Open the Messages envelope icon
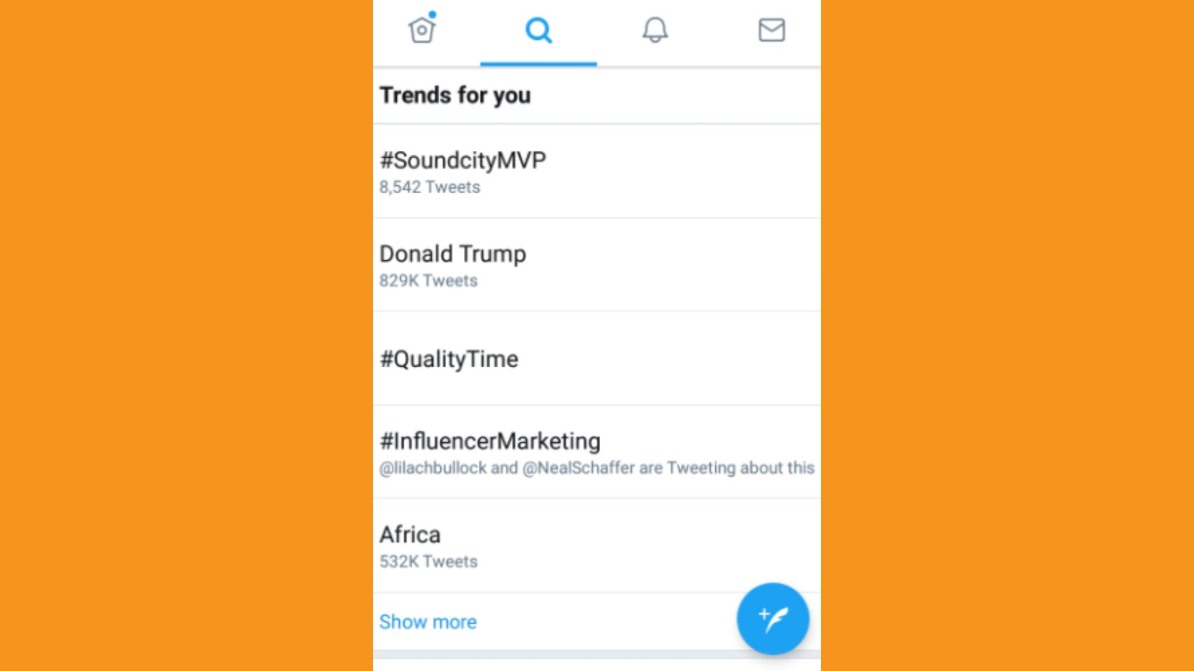This screenshot has width=1194, height=671. click(x=772, y=30)
